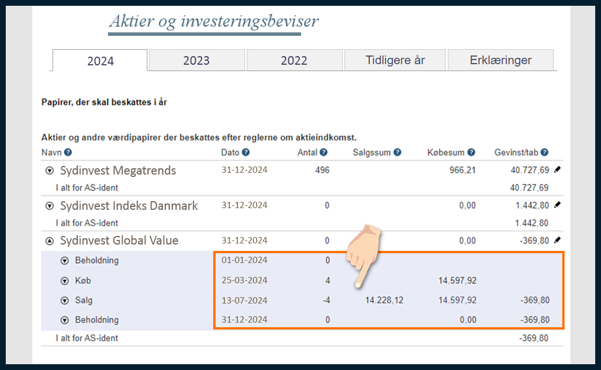Open the help icon beside Antal
The height and width of the screenshot is (370, 601).
click(x=323, y=153)
